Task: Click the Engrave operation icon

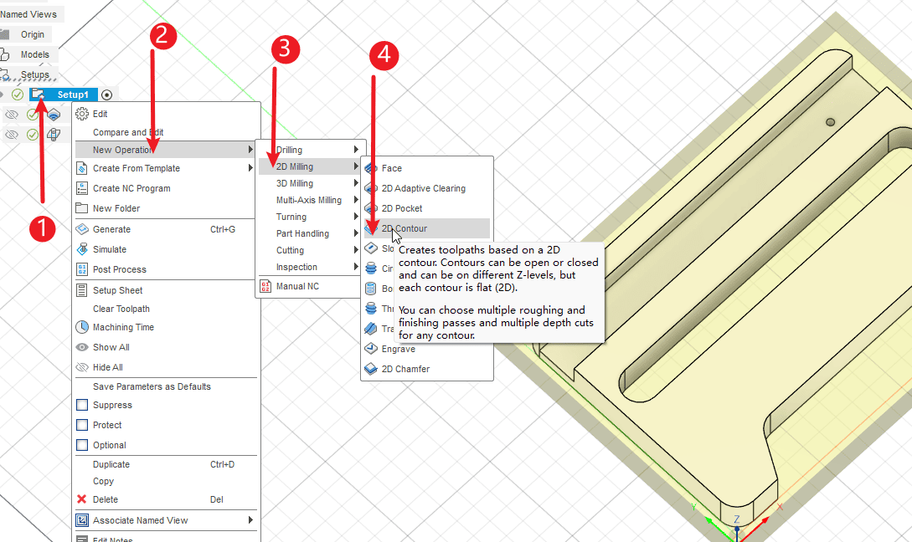Action: 371,349
